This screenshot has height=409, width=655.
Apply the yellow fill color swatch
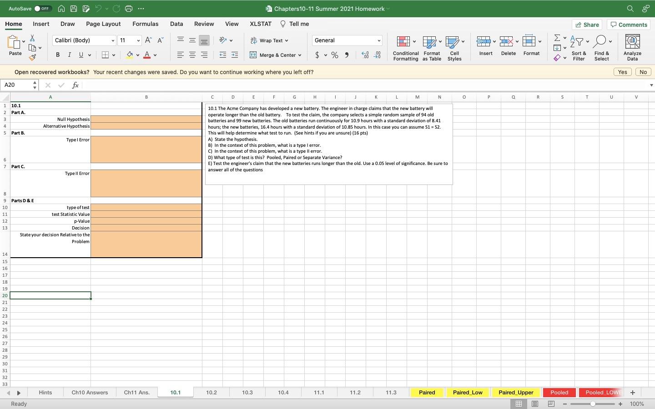[x=130, y=55]
